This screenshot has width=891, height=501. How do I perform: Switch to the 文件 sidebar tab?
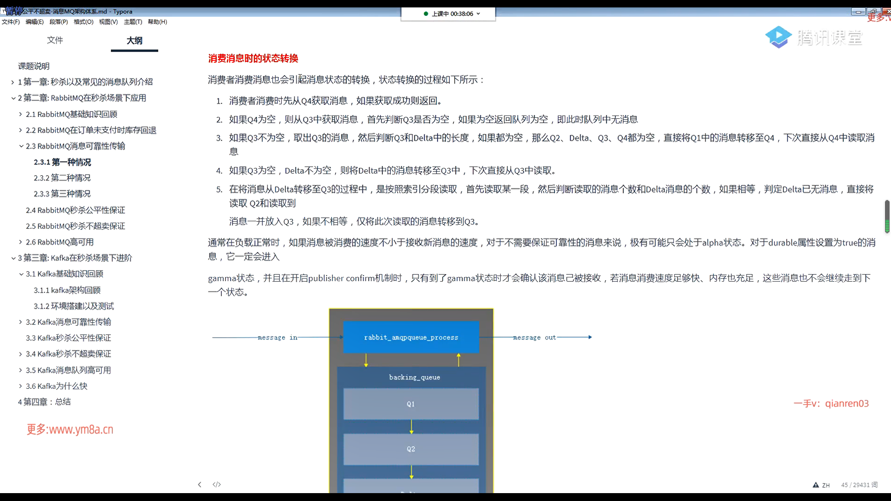click(55, 40)
